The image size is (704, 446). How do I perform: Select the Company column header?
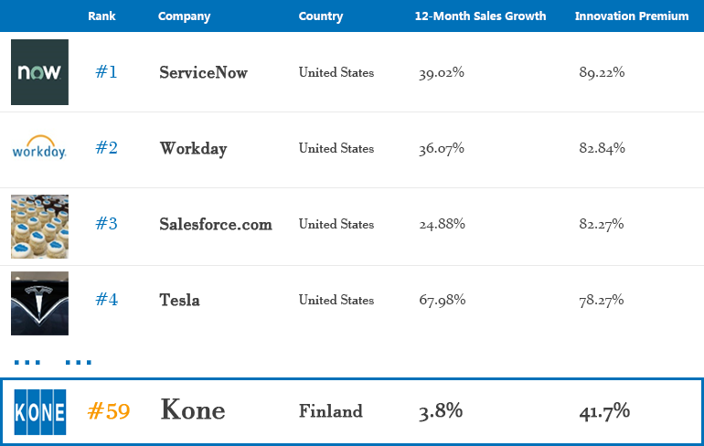(184, 16)
